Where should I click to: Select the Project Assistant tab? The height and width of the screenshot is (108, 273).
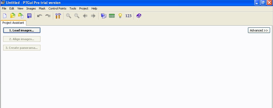click(13, 23)
